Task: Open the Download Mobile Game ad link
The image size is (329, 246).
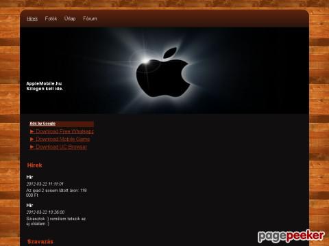Action: coord(63,139)
